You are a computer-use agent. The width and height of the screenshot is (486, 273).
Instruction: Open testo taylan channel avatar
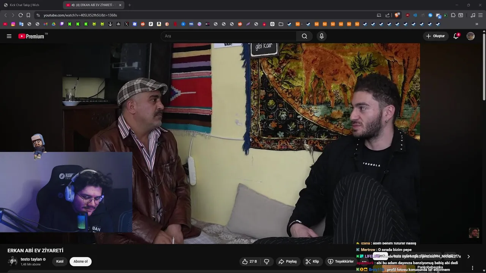pos(13,261)
